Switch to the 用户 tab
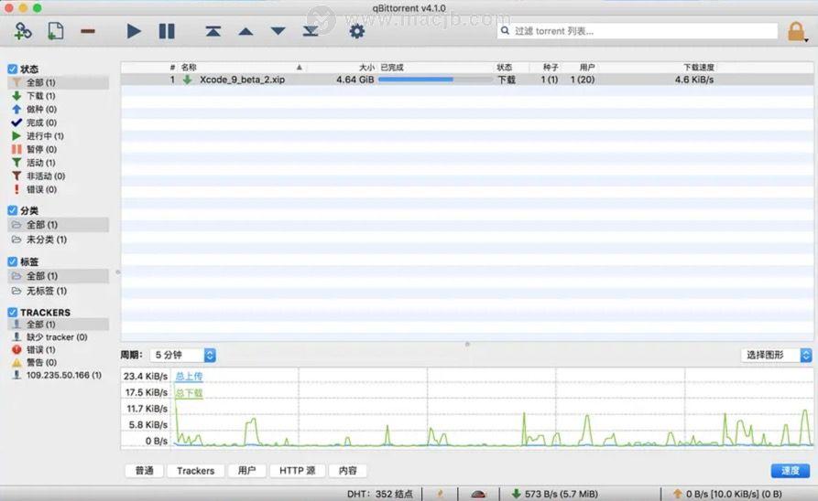Viewport: 818px width, 501px height. click(x=246, y=471)
